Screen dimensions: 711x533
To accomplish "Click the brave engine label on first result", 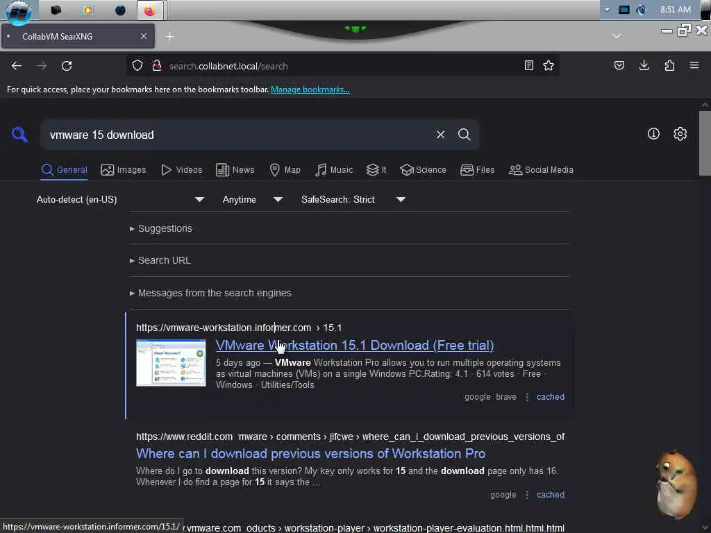I will click(x=506, y=397).
